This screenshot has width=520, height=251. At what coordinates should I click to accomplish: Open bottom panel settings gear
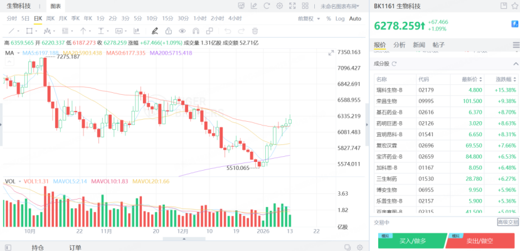coord(360,247)
